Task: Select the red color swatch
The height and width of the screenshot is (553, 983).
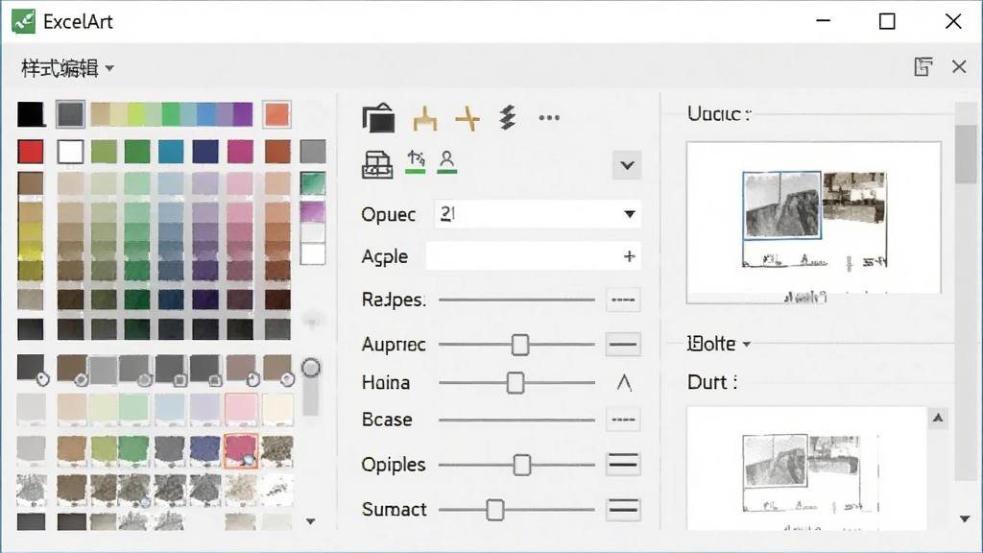Action: (x=31, y=152)
